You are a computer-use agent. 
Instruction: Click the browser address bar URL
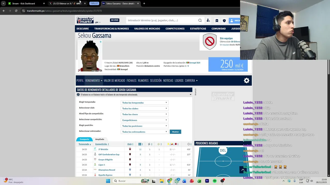coord(64,11)
